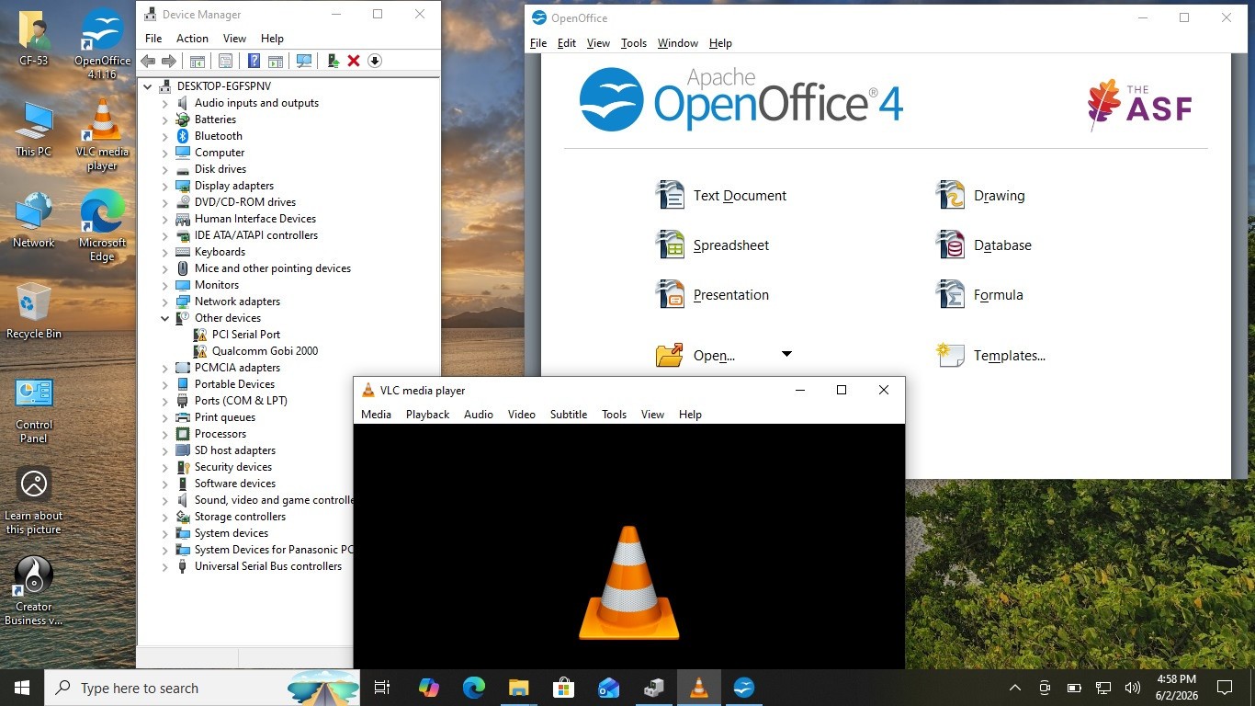Expand the Network adapters node
Screen dimensions: 1255x706
coord(165,302)
